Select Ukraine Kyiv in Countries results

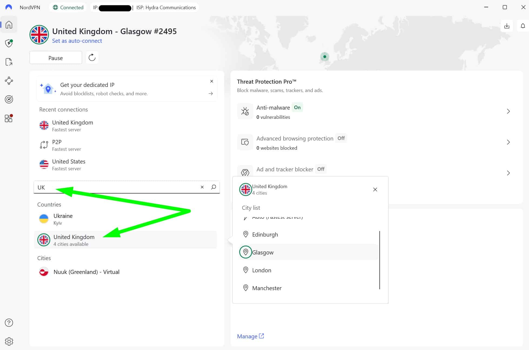coord(125,219)
